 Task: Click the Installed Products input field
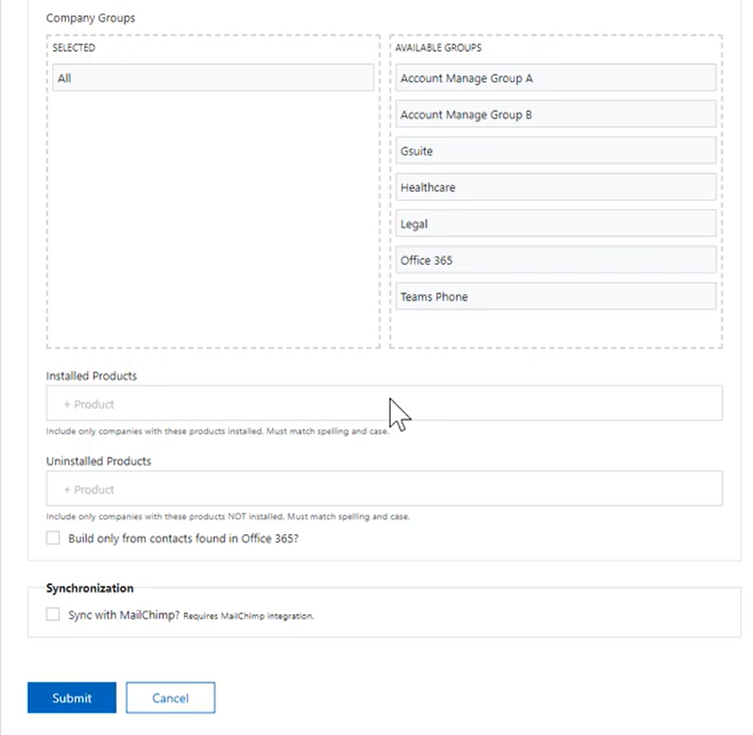tap(384, 403)
